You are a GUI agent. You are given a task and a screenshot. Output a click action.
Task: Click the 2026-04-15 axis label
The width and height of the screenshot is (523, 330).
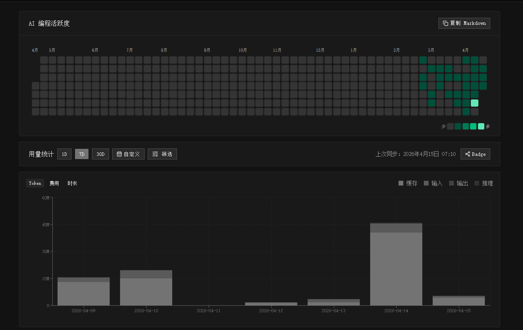pyautogui.click(x=459, y=311)
